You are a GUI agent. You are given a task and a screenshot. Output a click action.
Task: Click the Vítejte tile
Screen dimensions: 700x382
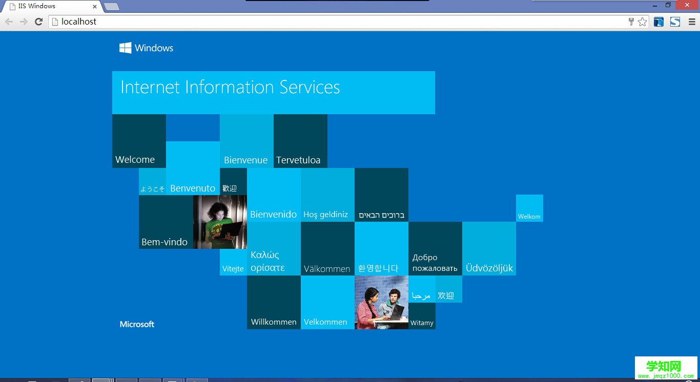click(233, 262)
